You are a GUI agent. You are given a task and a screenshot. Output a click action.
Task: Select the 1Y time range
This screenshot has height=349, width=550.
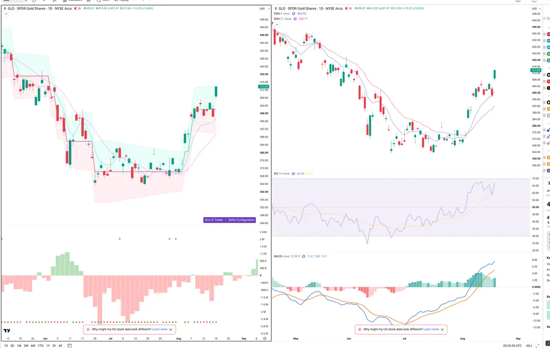tap(48, 345)
